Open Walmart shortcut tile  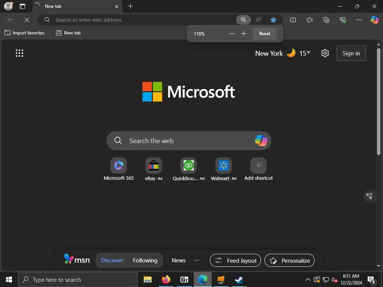pyautogui.click(x=224, y=169)
